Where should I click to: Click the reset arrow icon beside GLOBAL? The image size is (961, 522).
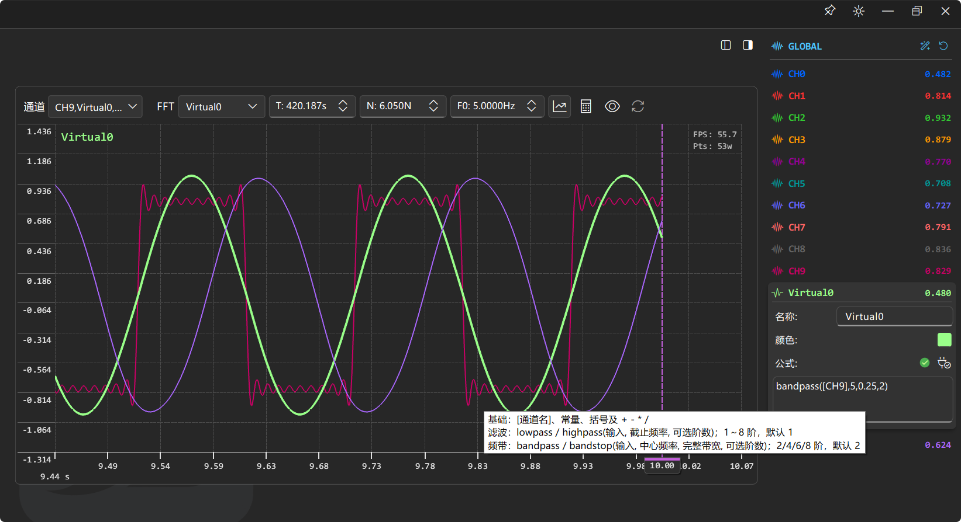click(943, 46)
